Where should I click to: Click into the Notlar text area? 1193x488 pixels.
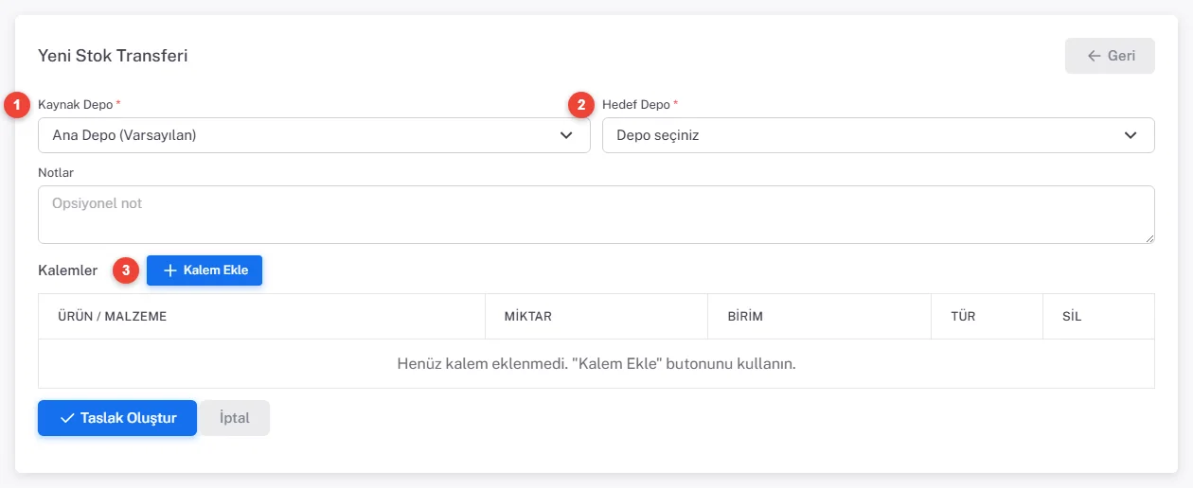(596, 215)
